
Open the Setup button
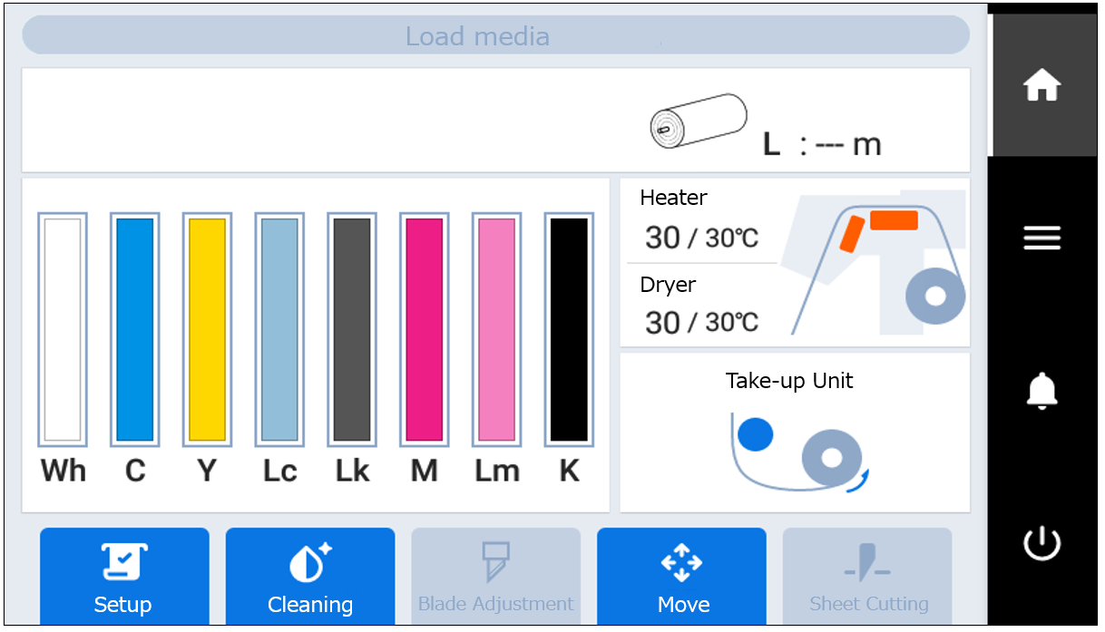pyautogui.click(x=124, y=578)
